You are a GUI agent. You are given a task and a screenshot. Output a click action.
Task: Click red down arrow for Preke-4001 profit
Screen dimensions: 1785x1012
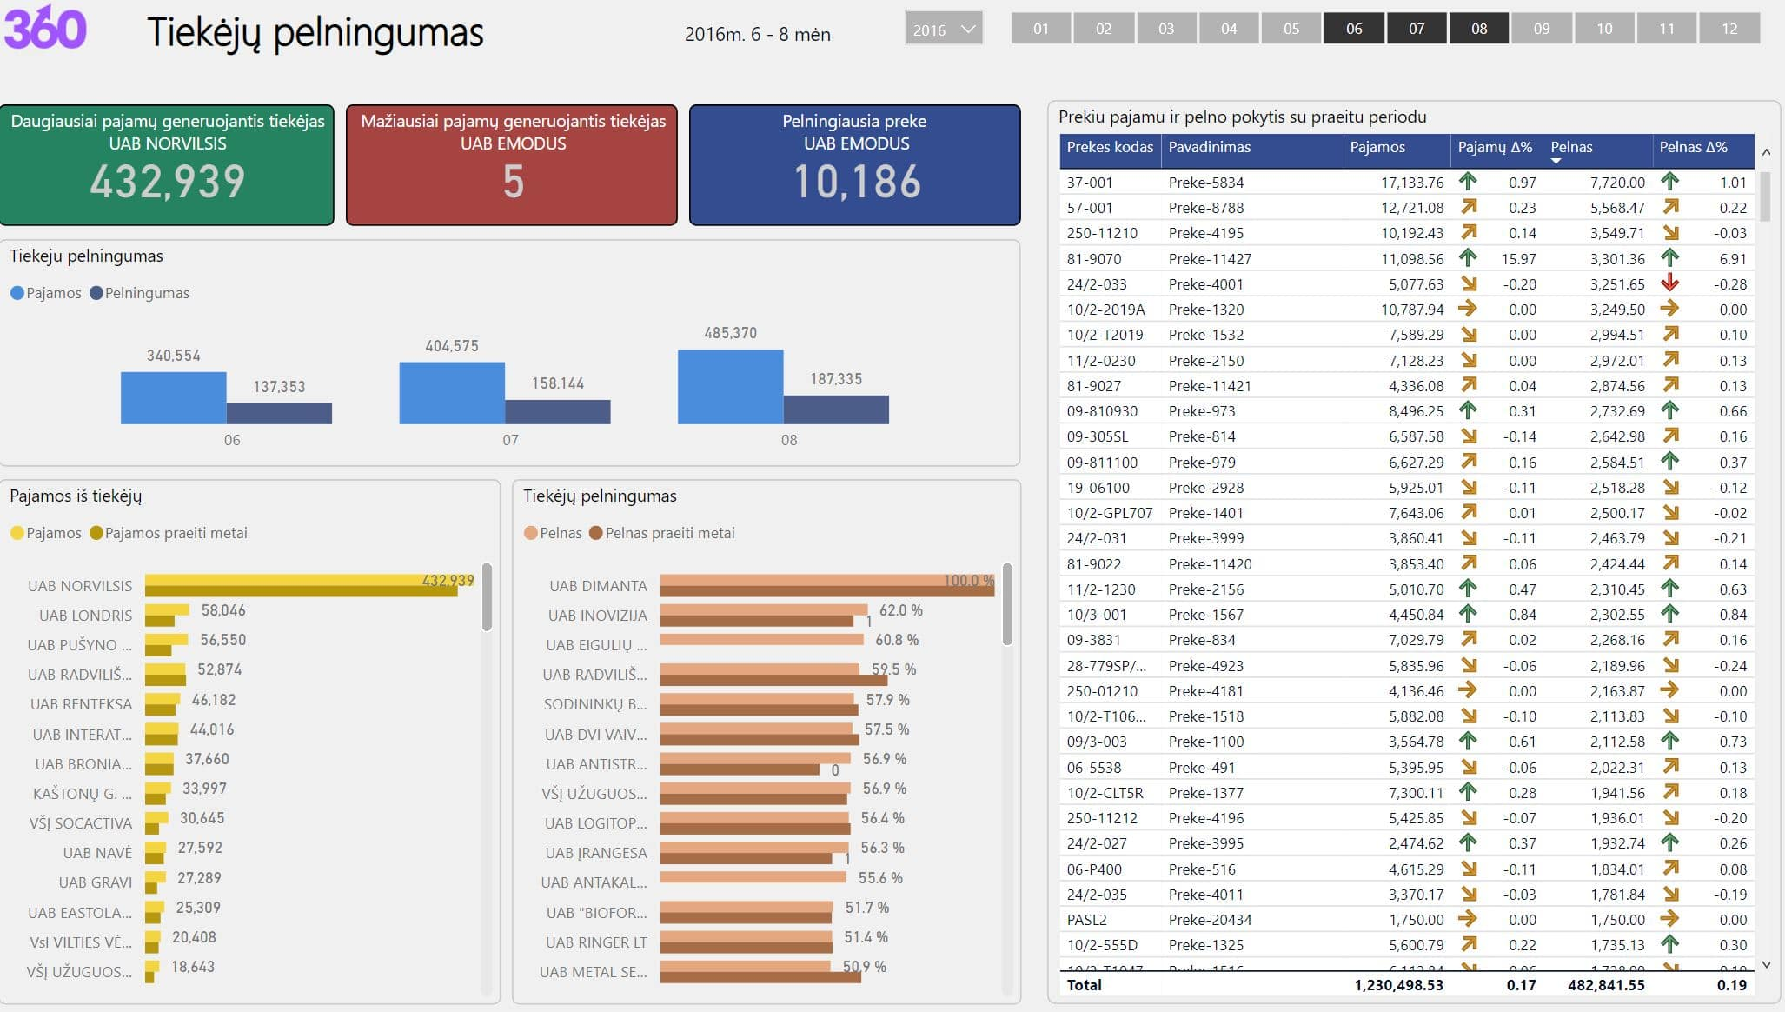(1669, 283)
